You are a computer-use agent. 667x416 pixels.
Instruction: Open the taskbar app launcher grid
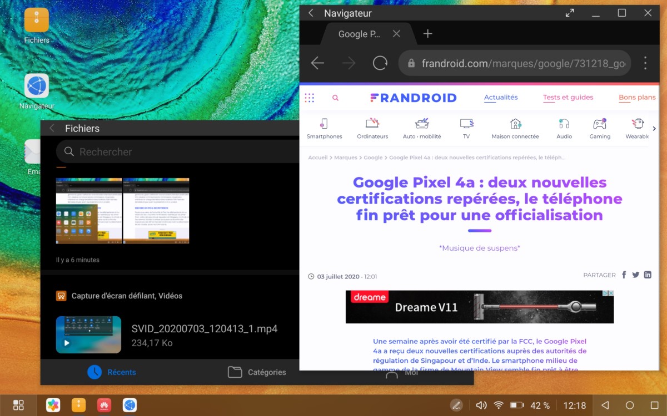click(x=18, y=405)
